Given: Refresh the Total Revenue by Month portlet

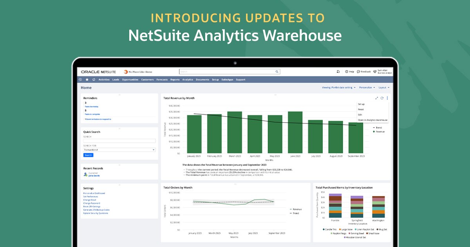Looking at the screenshot, I should tap(382, 98).
